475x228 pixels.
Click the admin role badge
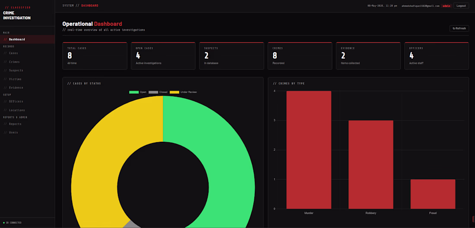pos(446,6)
